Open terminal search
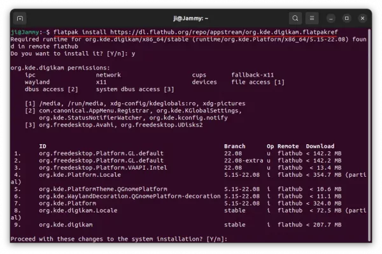 click(295, 19)
